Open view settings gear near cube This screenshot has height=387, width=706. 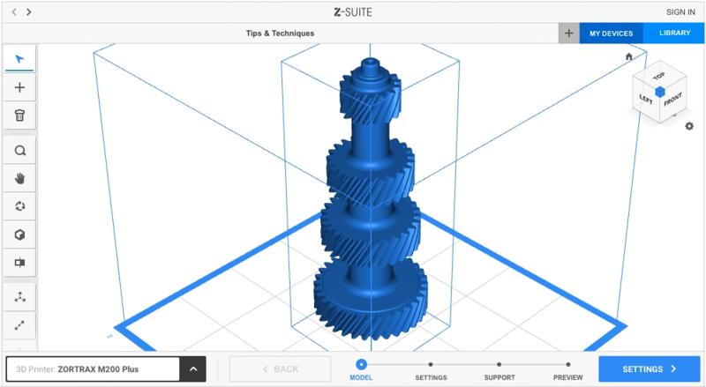pos(689,126)
